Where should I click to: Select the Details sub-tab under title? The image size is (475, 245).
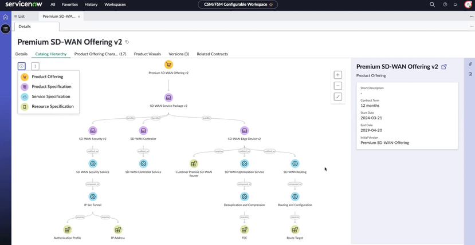coord(22,54)
